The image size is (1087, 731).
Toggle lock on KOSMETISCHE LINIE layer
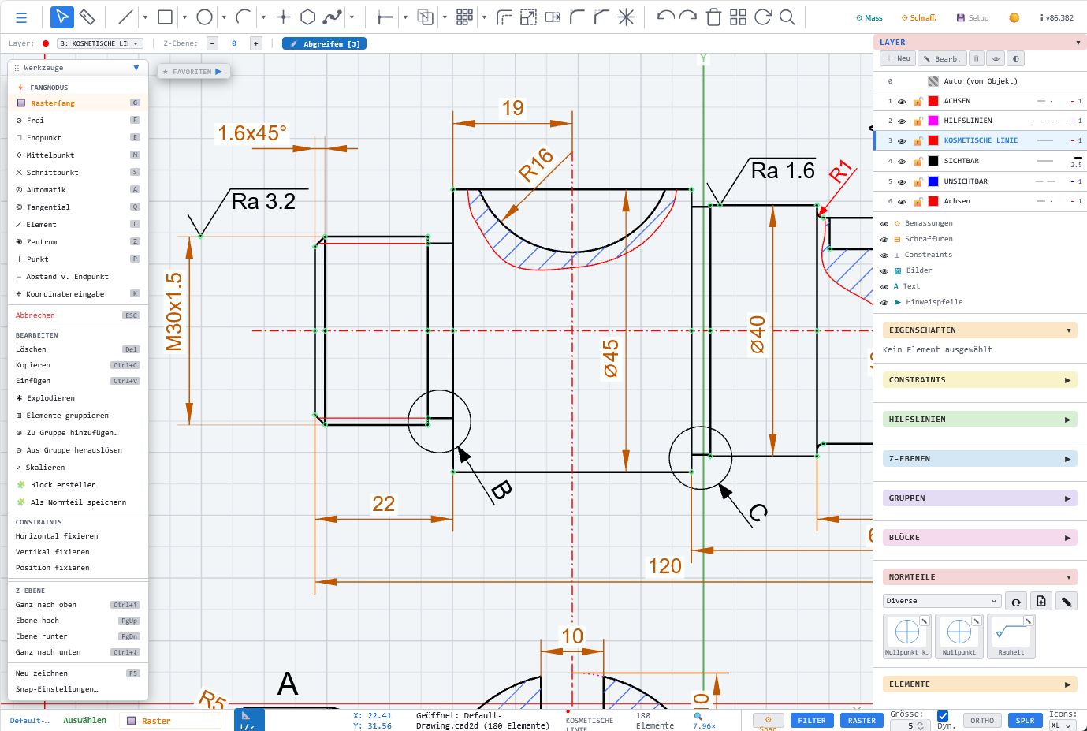pyautogui.click(x=918, y=141)
